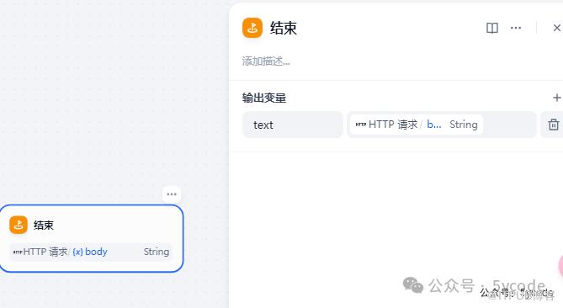
Task: Open the three-dot menu above the 结束 node
Action: 172,194
